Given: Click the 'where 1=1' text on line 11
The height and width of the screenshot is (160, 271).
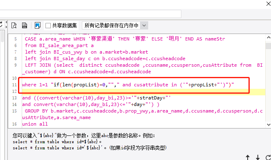Looking at the screenshot, I should 35,85.
